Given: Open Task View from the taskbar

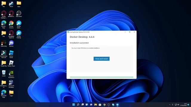Looking at the screenshot, I should [82, 105].
